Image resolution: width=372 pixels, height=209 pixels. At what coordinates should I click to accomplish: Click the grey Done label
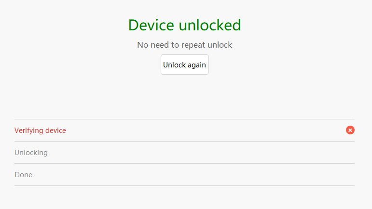23,175
